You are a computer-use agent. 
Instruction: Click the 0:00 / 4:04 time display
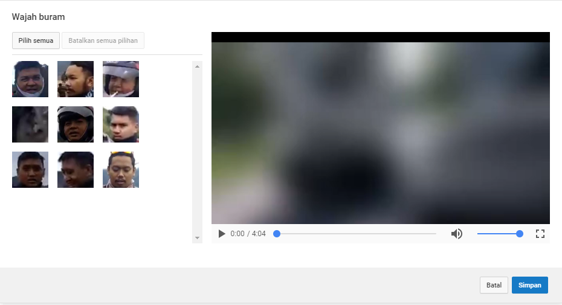click(x=248, y=234)
